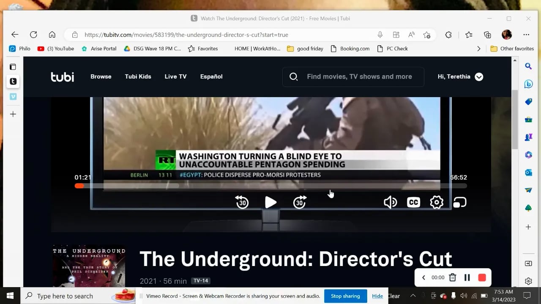The width and height of the screenshot is (541, 304).
Task: Open the Live TV section
Action: coord(175,76)
